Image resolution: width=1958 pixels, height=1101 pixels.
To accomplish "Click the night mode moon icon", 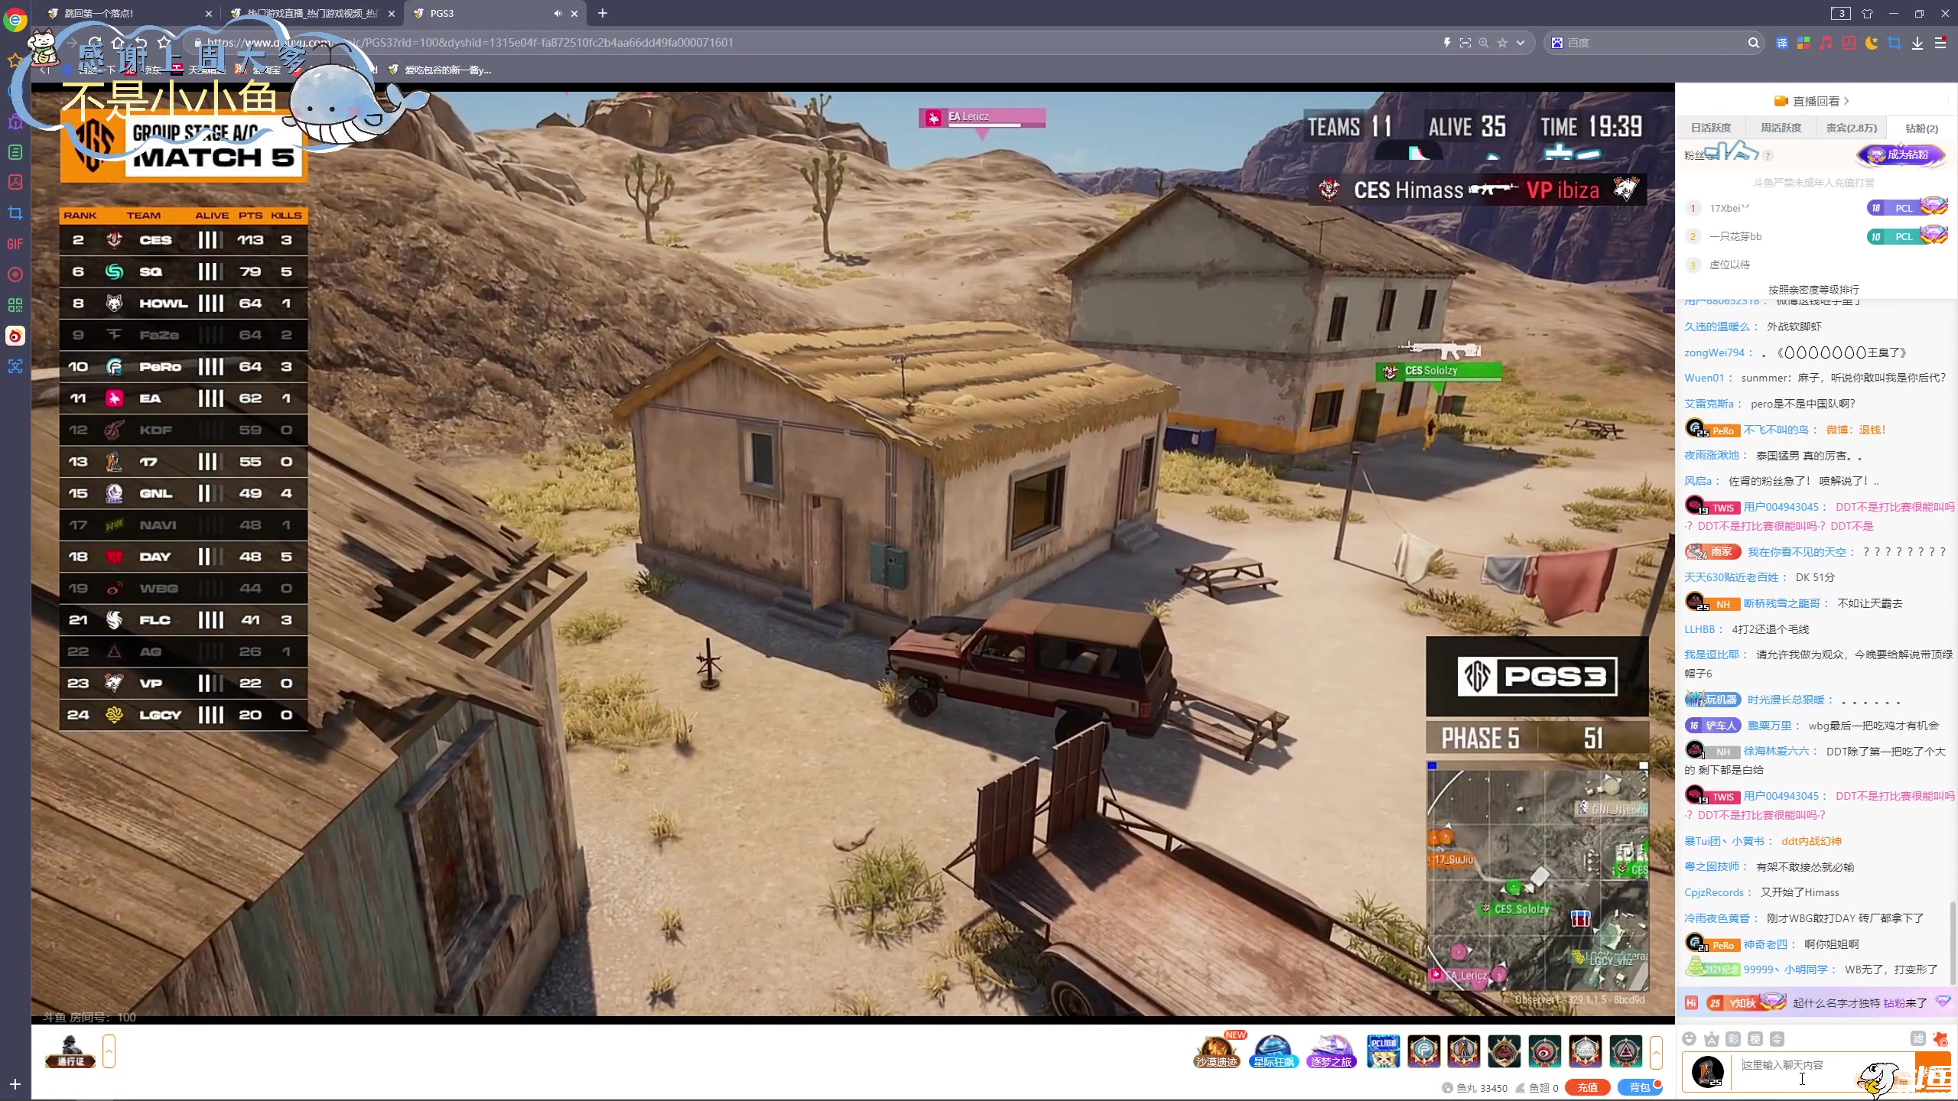I will 1872,43.
